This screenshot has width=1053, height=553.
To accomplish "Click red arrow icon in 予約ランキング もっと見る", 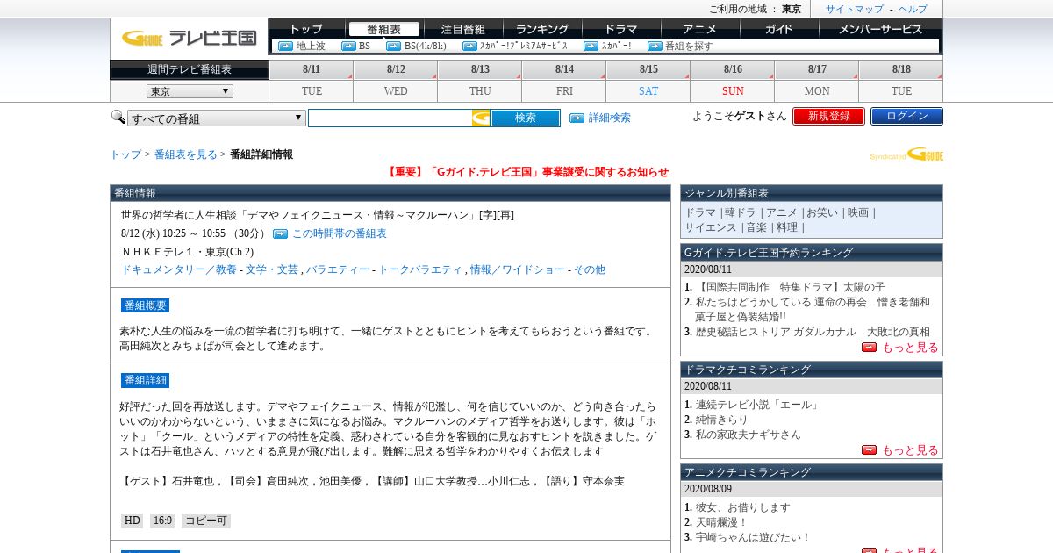I will (869, 347).
